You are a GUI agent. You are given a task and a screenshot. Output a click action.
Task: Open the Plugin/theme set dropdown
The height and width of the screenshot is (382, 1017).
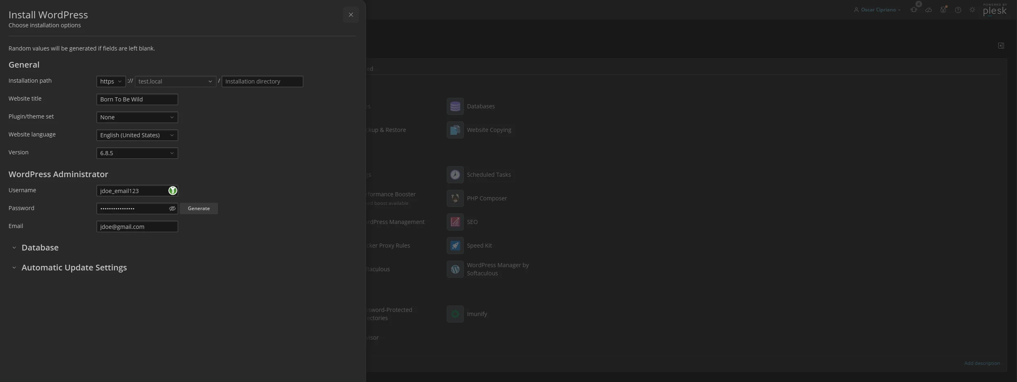tap(137, 117)
